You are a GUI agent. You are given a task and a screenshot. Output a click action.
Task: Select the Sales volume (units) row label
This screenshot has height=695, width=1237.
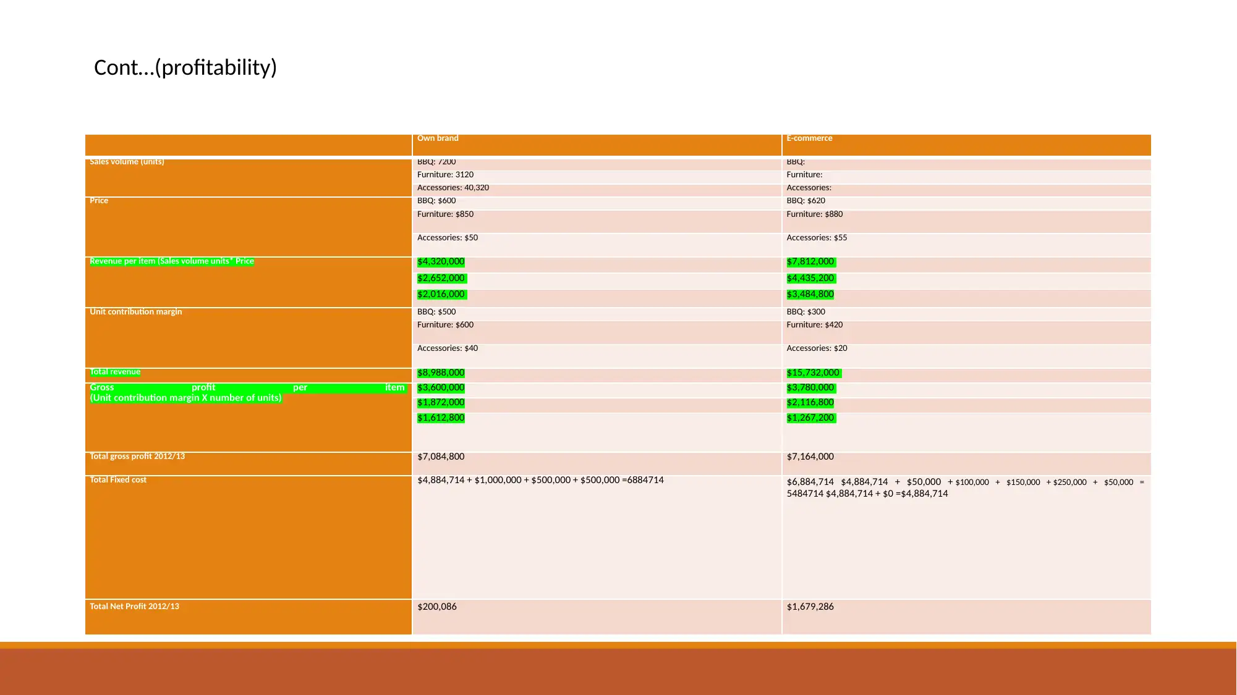tap(127, 162)
